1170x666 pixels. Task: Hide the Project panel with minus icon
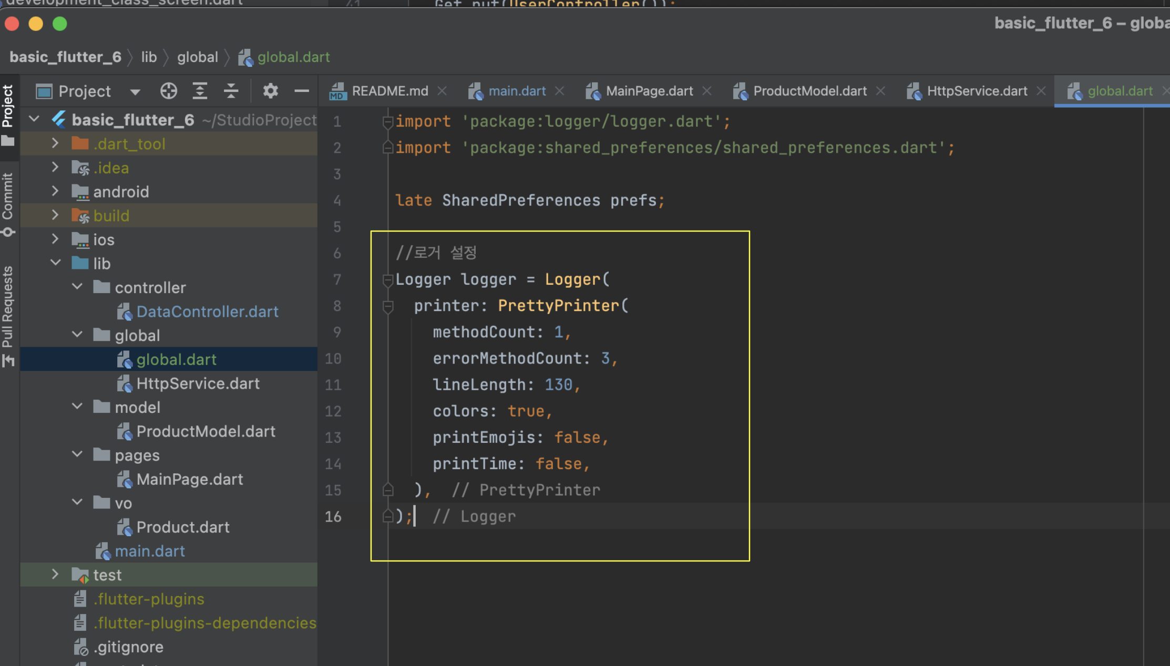click(301, 91)
